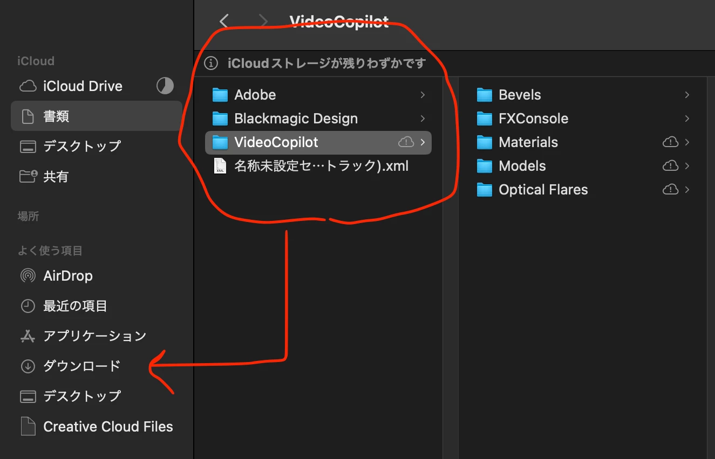Expand the Optical Flares chevron
Image resolution: width=715 pixels, height=459 pixels.
(687, 190)
